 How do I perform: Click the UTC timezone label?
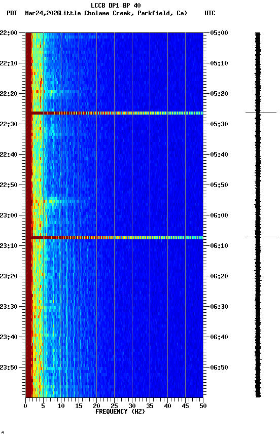point(210,13)
